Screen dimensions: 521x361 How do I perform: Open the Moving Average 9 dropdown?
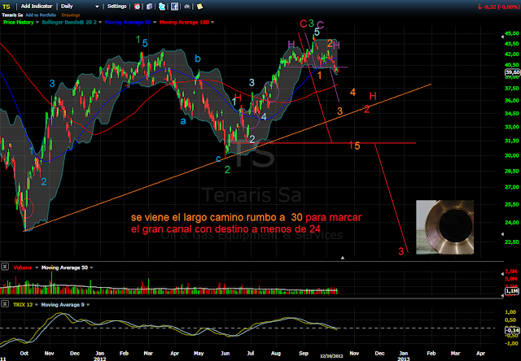click(x=88, y=305)
